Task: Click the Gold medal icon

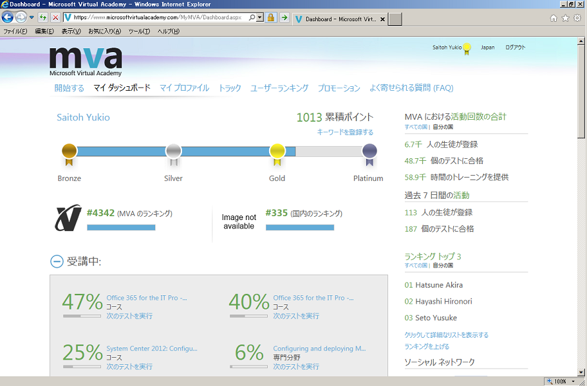Action: click(277, 152)
